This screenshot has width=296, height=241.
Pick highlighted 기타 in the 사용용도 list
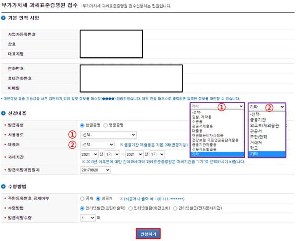click(x=217, y=154)
